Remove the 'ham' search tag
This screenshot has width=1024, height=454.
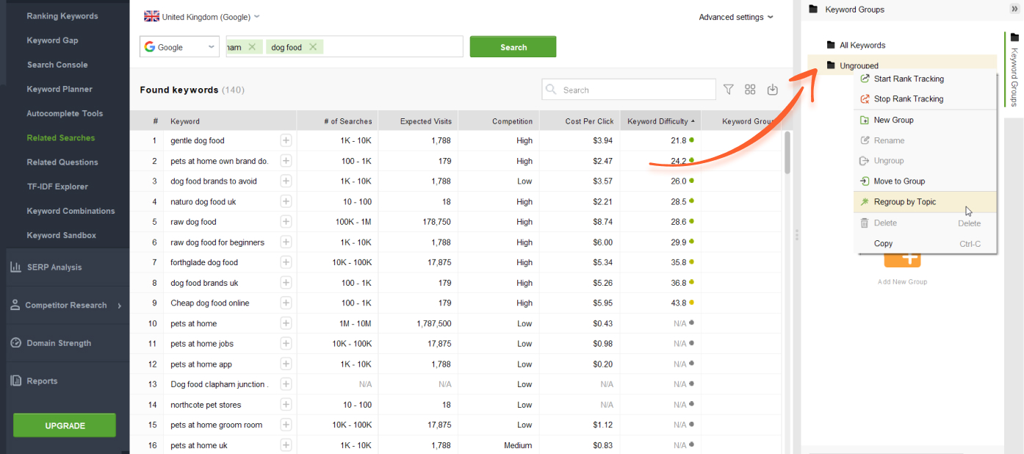(x=252, y=47)
